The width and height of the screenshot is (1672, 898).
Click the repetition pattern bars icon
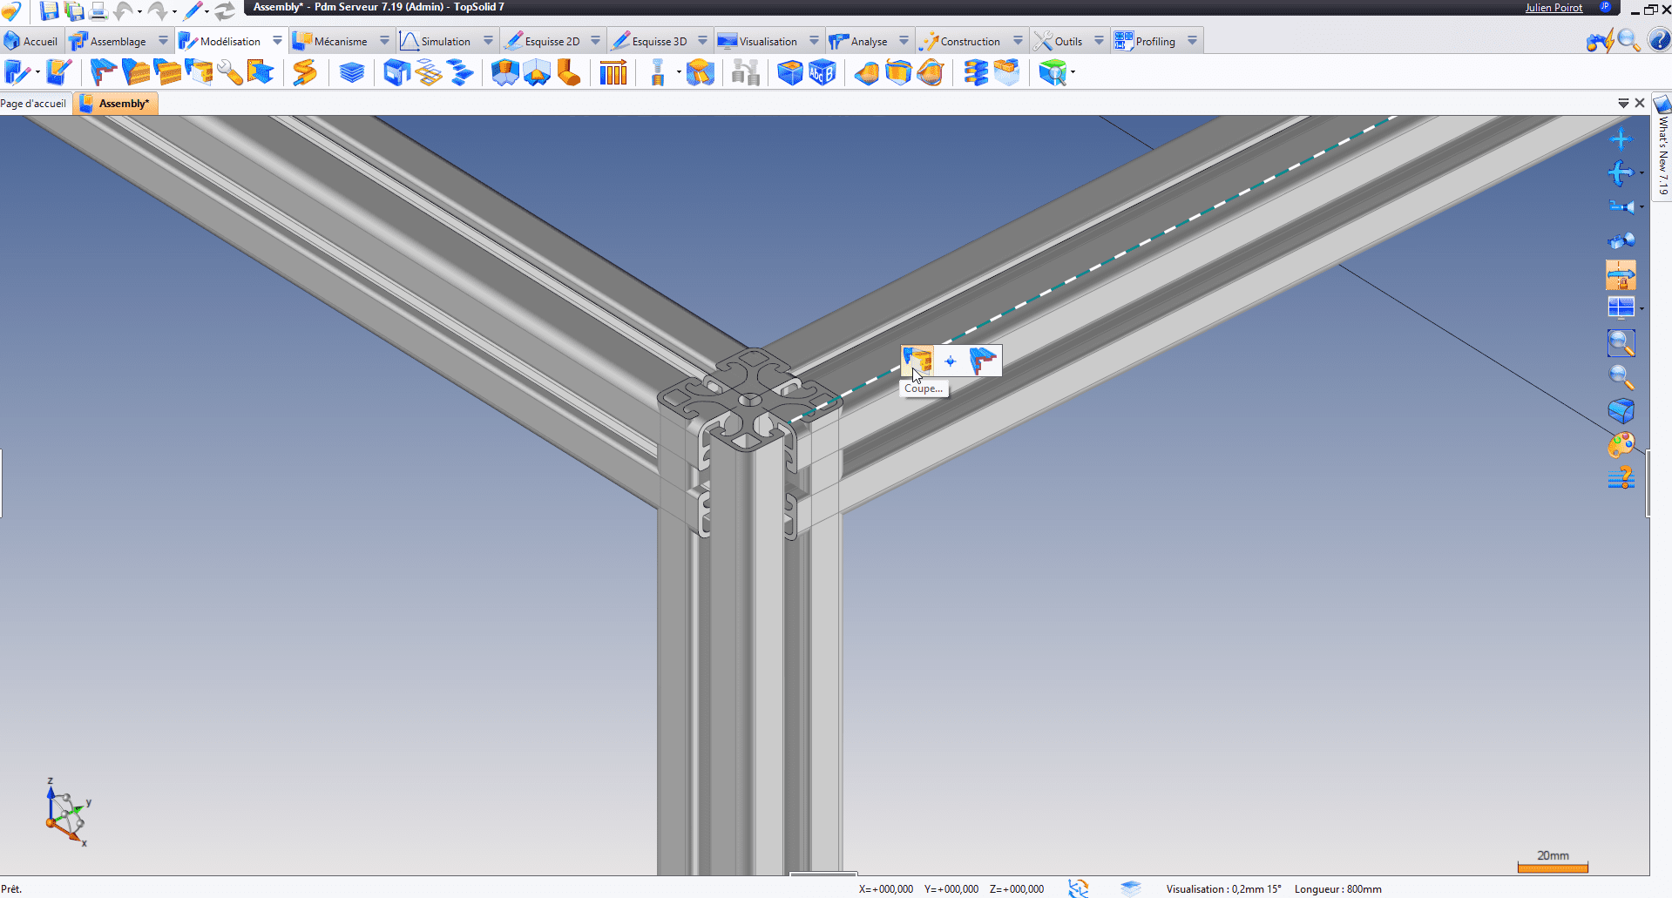(x=613, y=72)
